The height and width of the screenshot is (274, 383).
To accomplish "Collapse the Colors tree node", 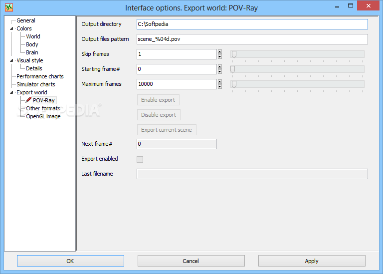I will [x=11, y=28].
